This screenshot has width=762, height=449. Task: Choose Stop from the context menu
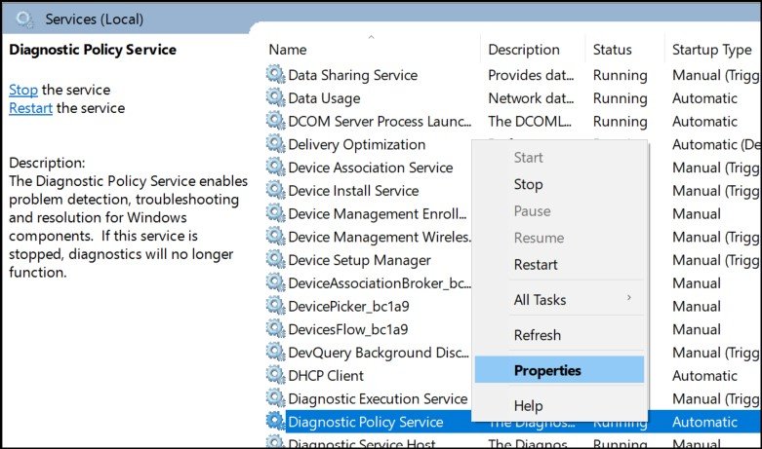(x=528, y=184)
